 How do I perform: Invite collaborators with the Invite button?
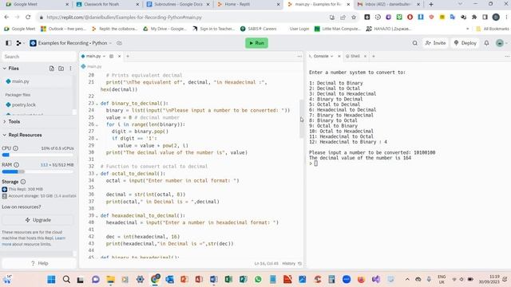[x=435, y=43]
